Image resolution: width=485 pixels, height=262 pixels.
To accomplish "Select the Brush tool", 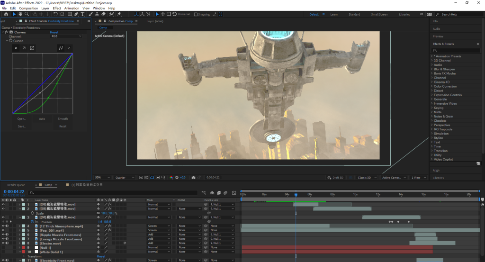I will click(90, 14).
